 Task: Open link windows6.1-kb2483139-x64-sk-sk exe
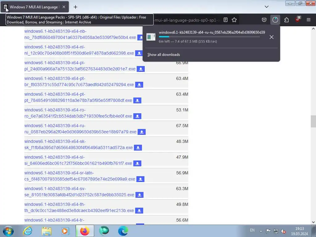(x=79, y=144)
